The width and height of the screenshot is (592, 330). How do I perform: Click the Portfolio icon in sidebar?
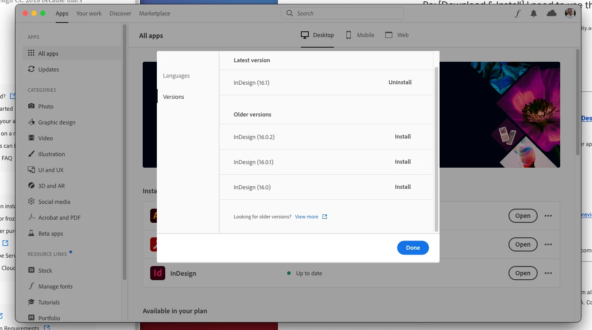pos(31,318)
